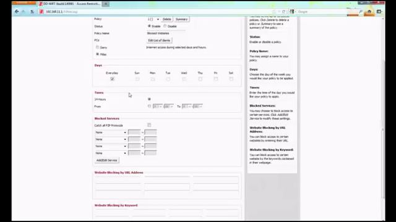396x222 pixels.
Task: Open Edit List of clients
Action: (x=159, y=40)
